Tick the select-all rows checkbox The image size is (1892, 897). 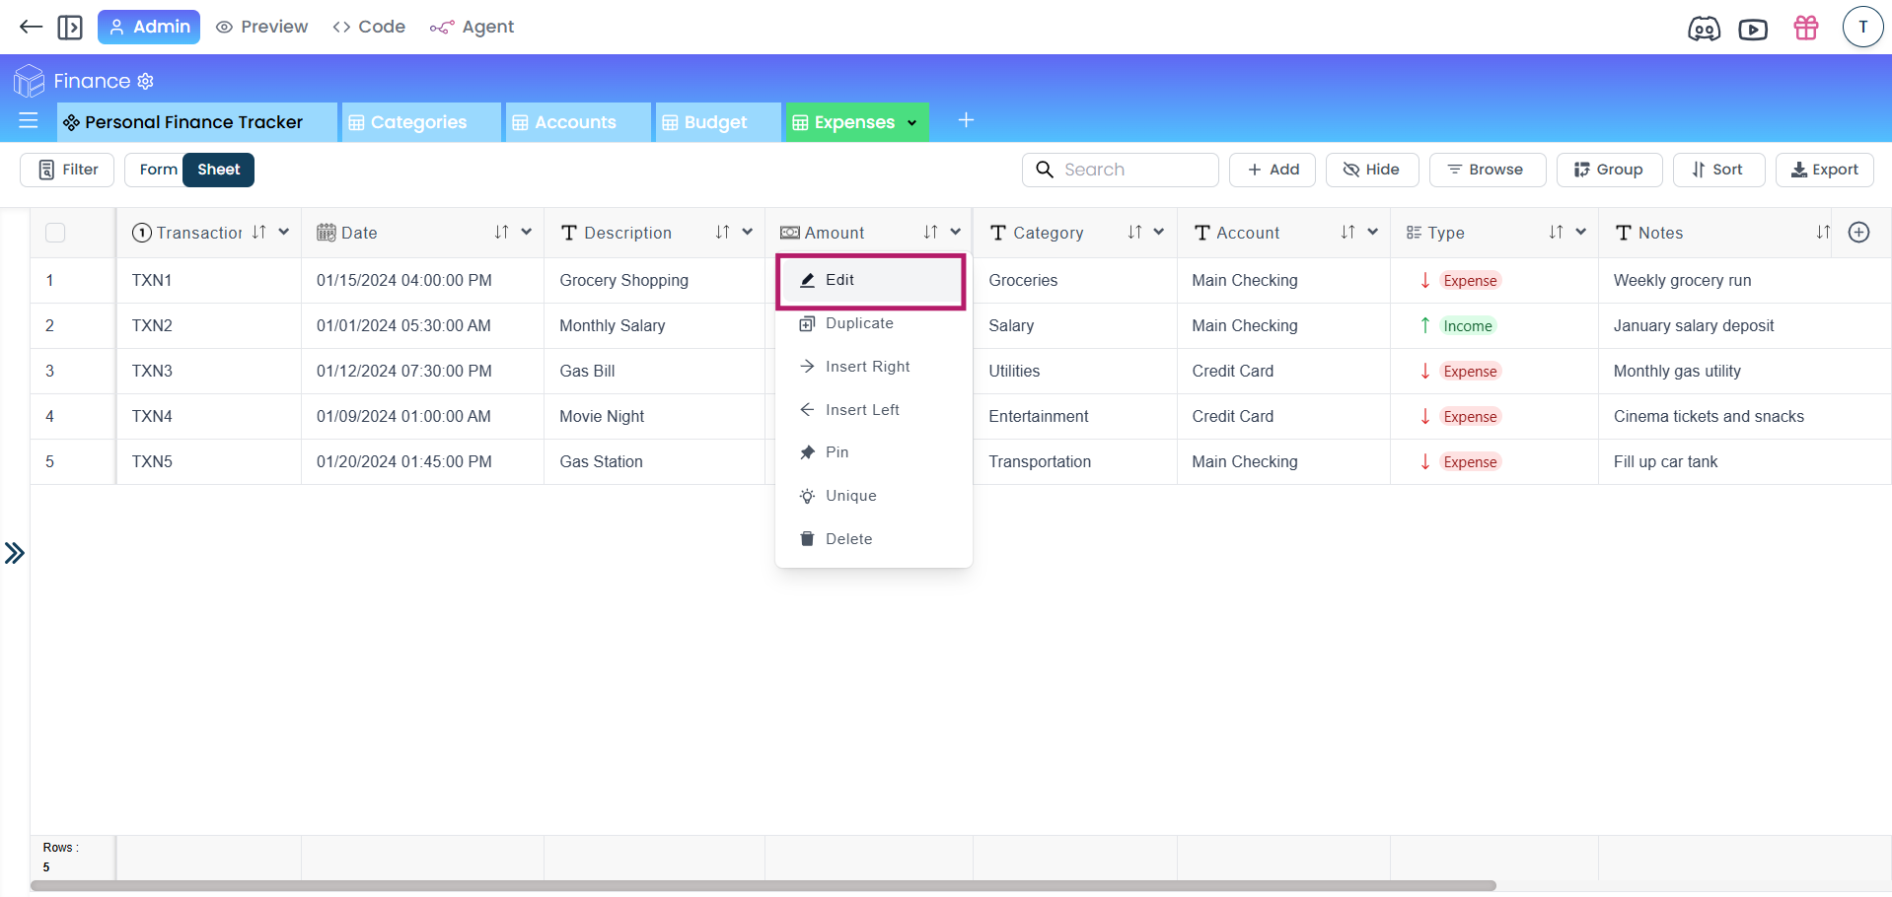coord(55,233)
